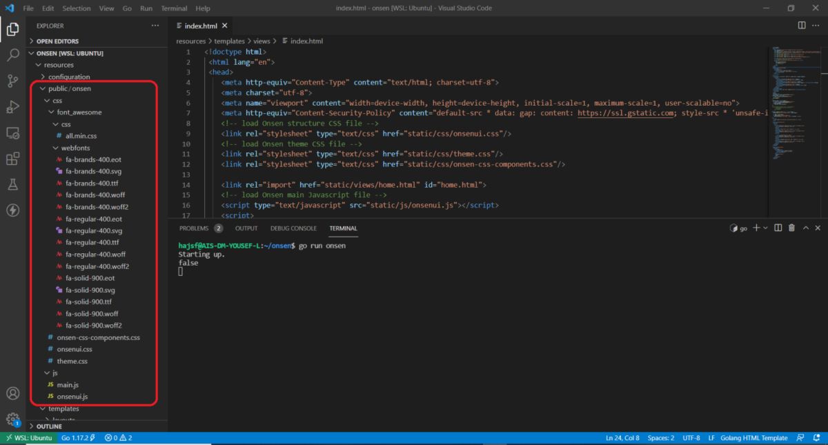Open the Terminal menu
The width and height of the screenshot is (828, 445).
point(174,8)
